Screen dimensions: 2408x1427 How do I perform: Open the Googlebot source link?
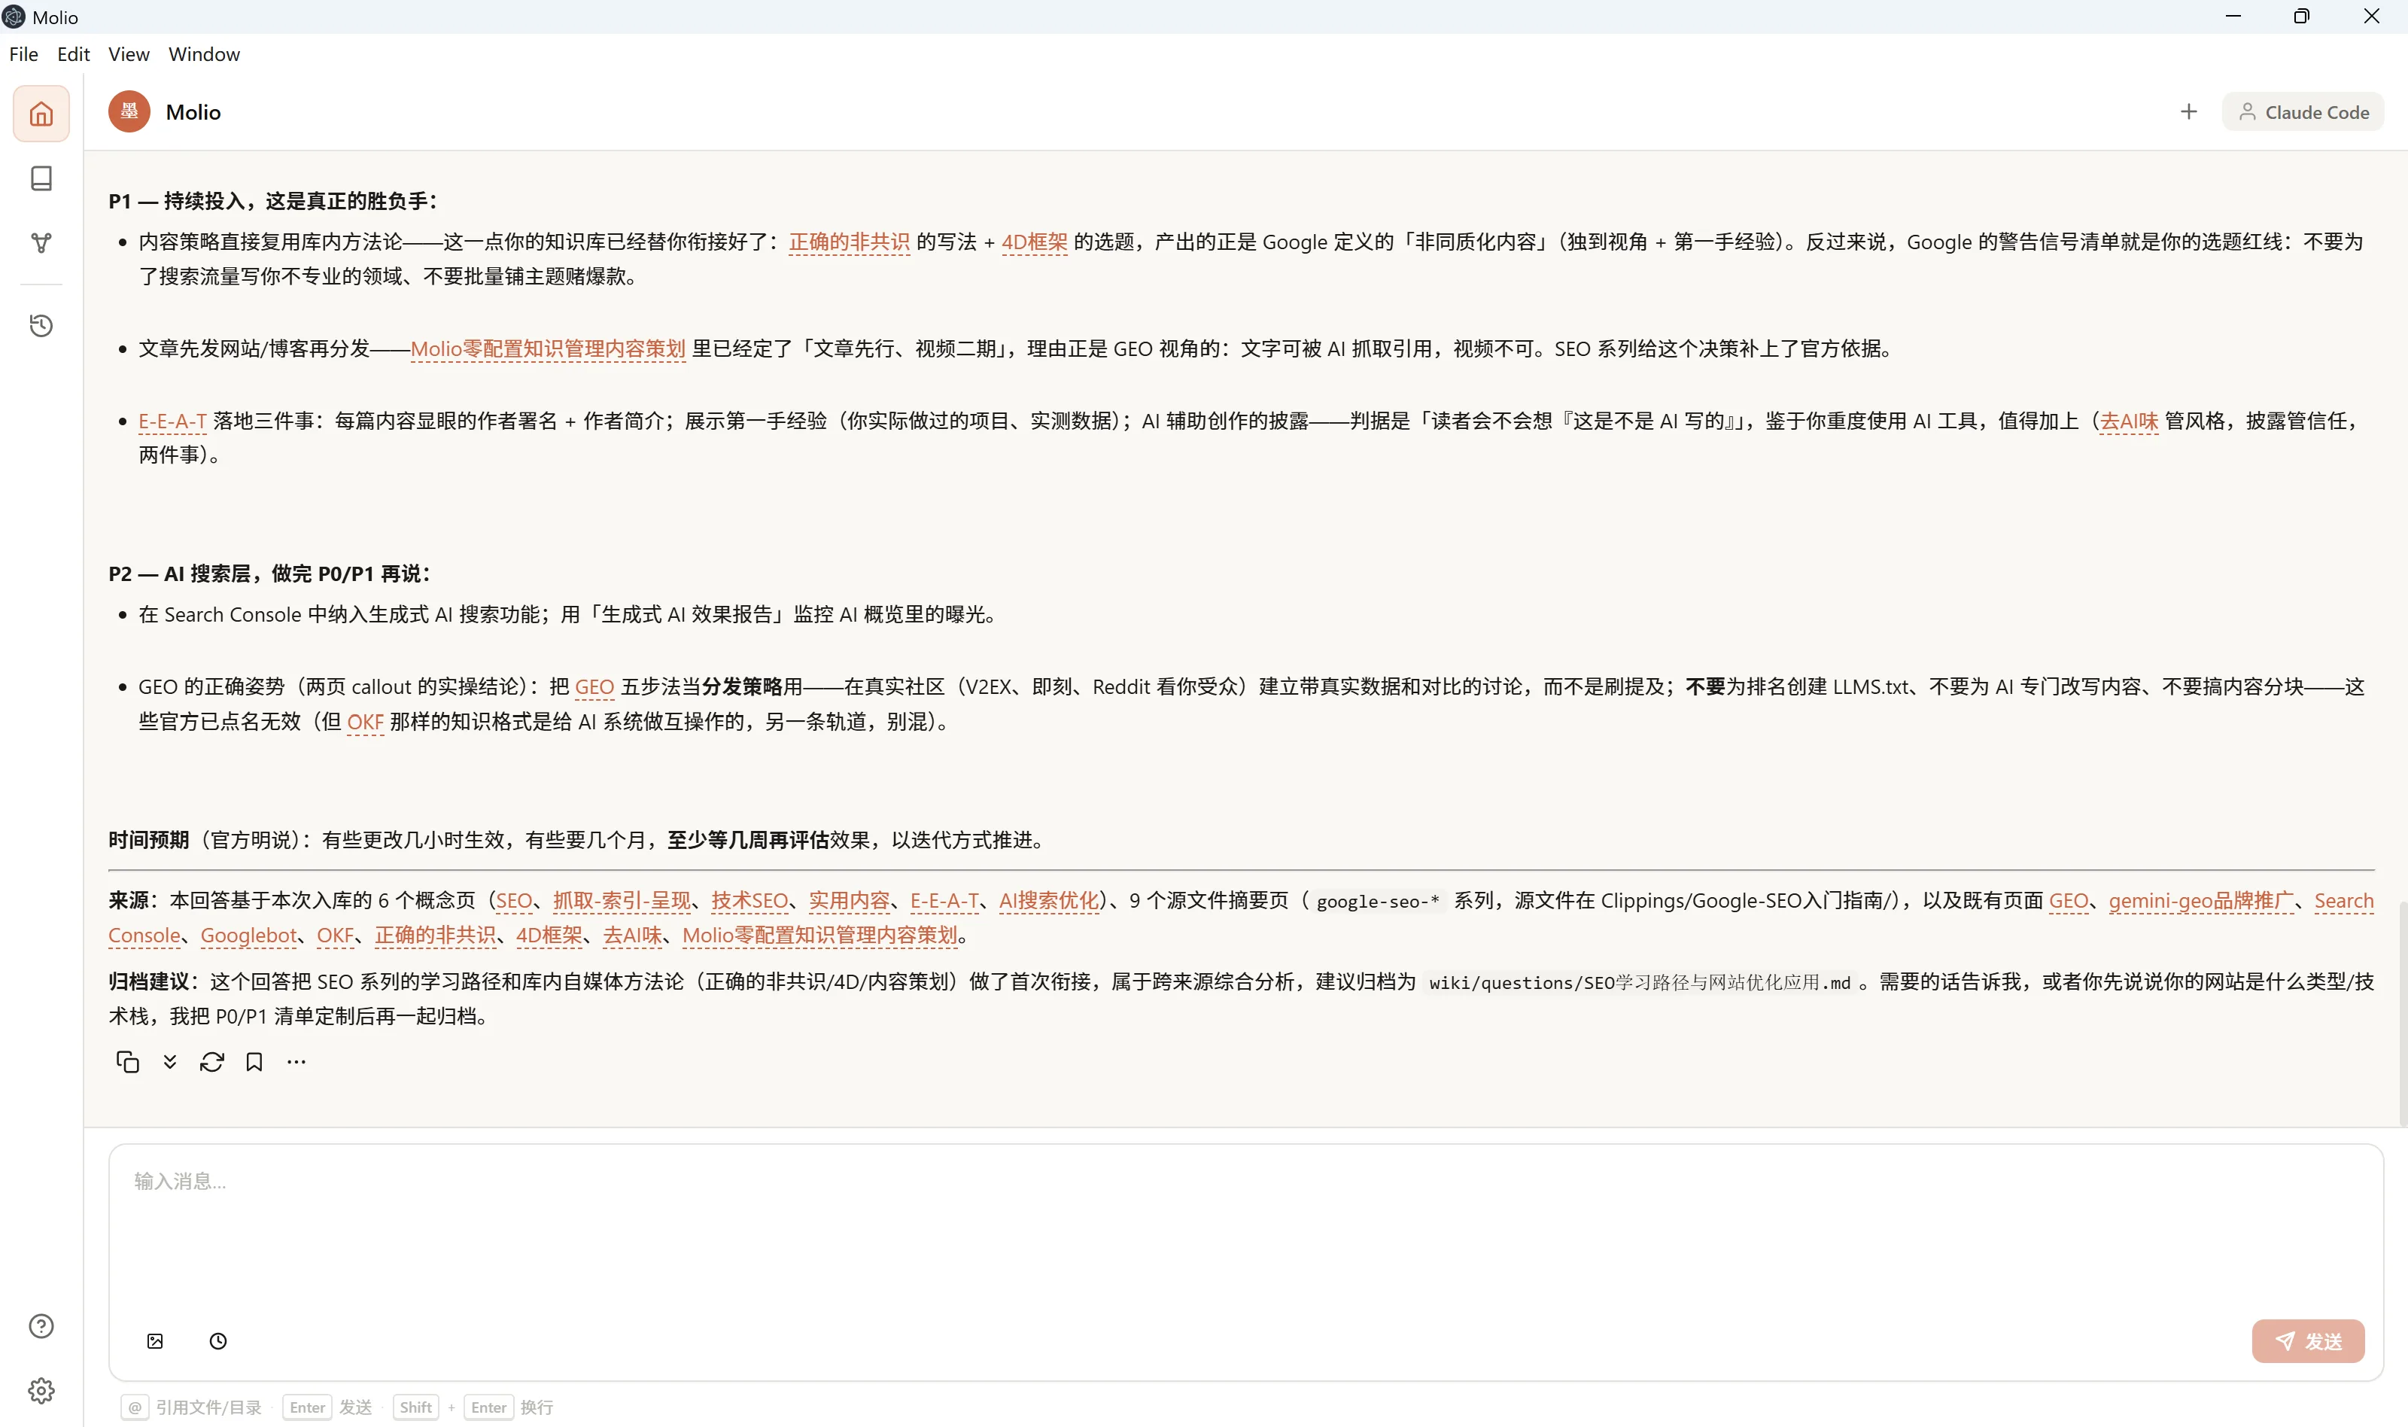[249, 936]
